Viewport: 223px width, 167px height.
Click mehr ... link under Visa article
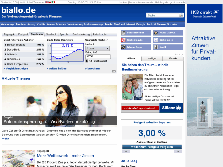[7, 139]
